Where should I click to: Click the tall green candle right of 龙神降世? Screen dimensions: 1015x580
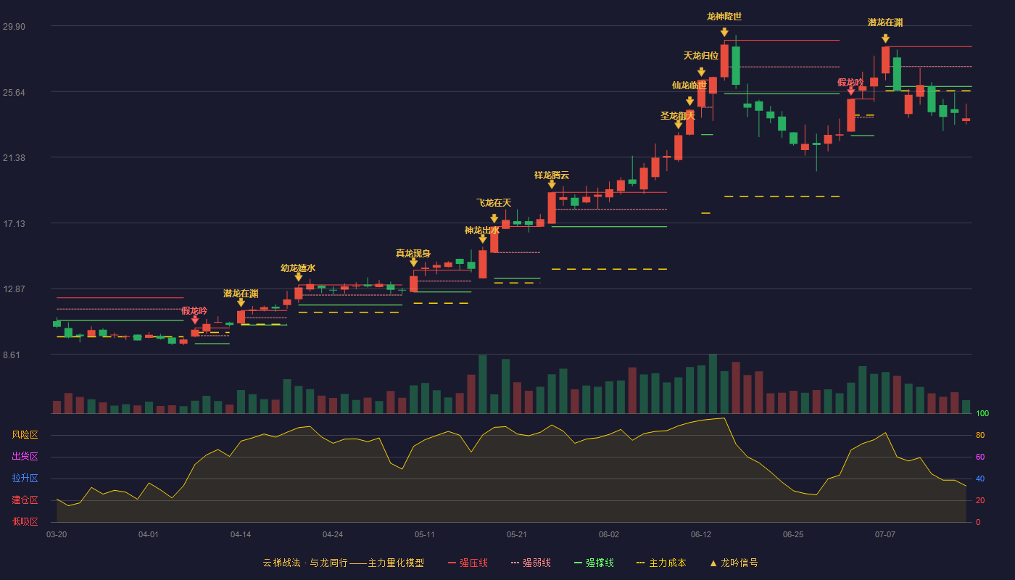pyautogui.click(x=736, y=65)
